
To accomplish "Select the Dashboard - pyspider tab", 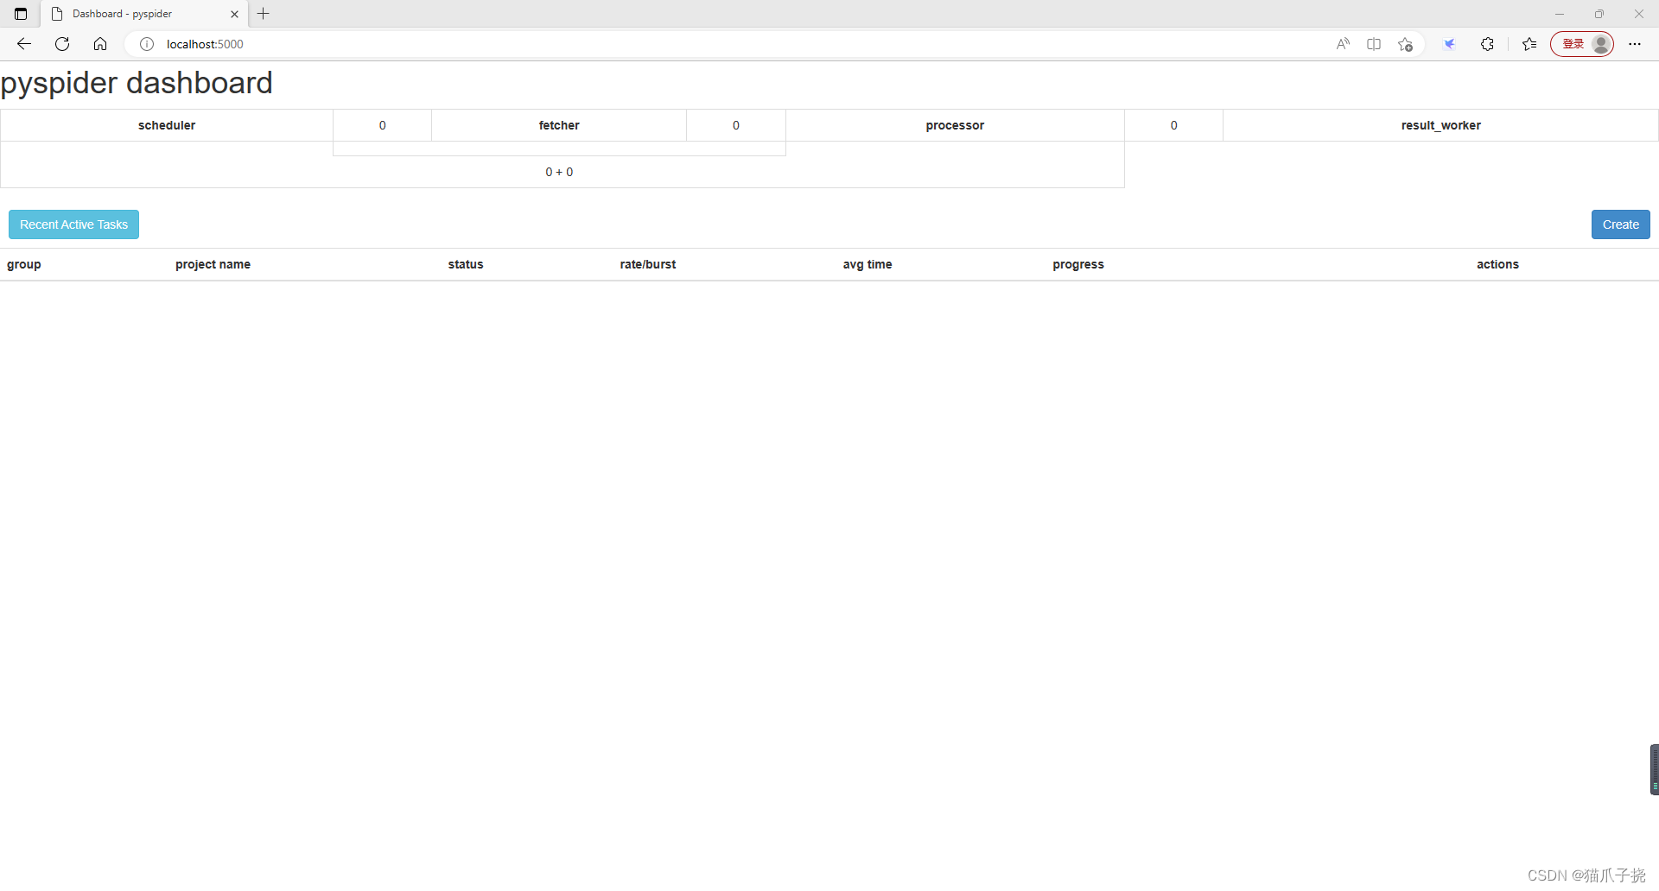I will tap(143, 14).
